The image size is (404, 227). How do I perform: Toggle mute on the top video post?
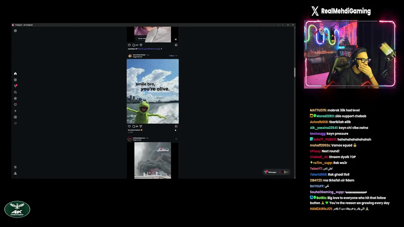[176, 39]
